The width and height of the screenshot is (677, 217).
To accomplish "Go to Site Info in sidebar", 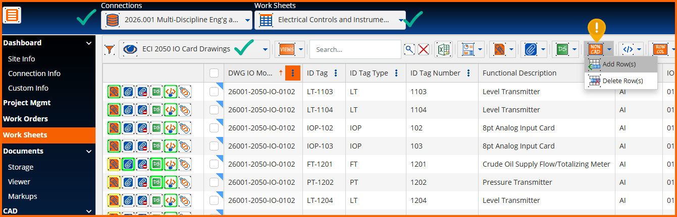I will pyautogui.click(x=22, y=59).
